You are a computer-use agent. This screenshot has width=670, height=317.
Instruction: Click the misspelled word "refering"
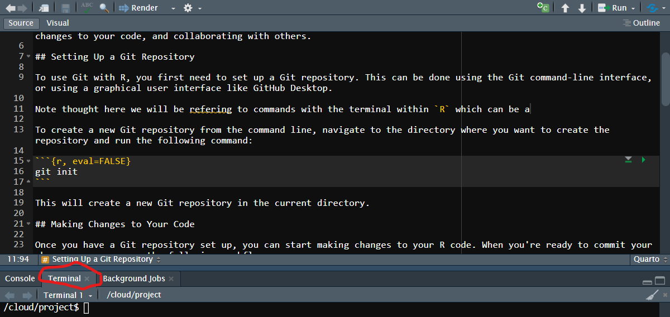(x=210, y=109)
